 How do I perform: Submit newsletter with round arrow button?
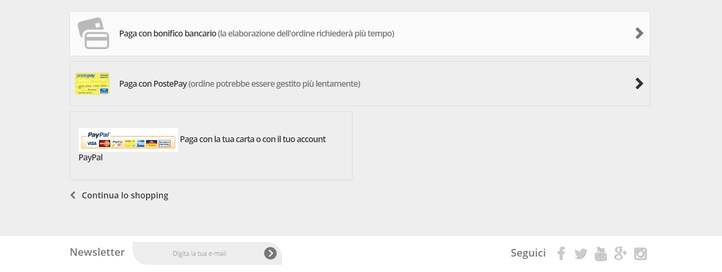(x=270, y=253)
